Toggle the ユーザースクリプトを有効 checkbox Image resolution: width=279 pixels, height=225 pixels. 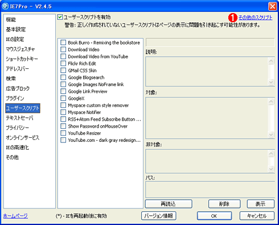(60, 17)
